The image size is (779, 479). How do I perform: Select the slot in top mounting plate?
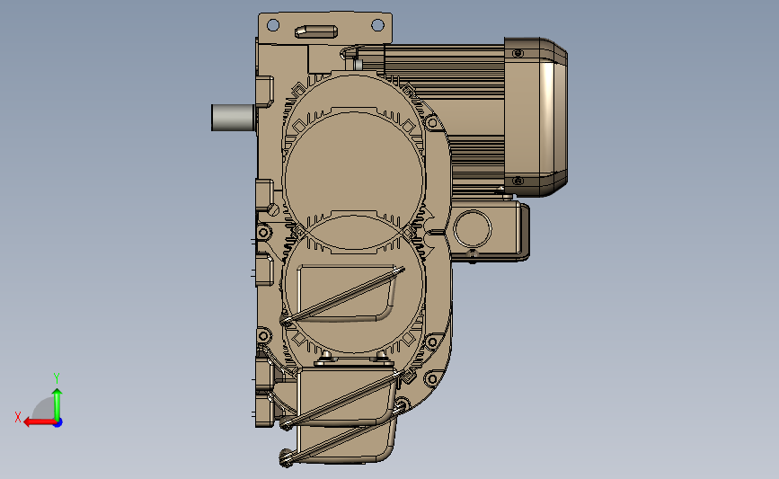[316, 31]
